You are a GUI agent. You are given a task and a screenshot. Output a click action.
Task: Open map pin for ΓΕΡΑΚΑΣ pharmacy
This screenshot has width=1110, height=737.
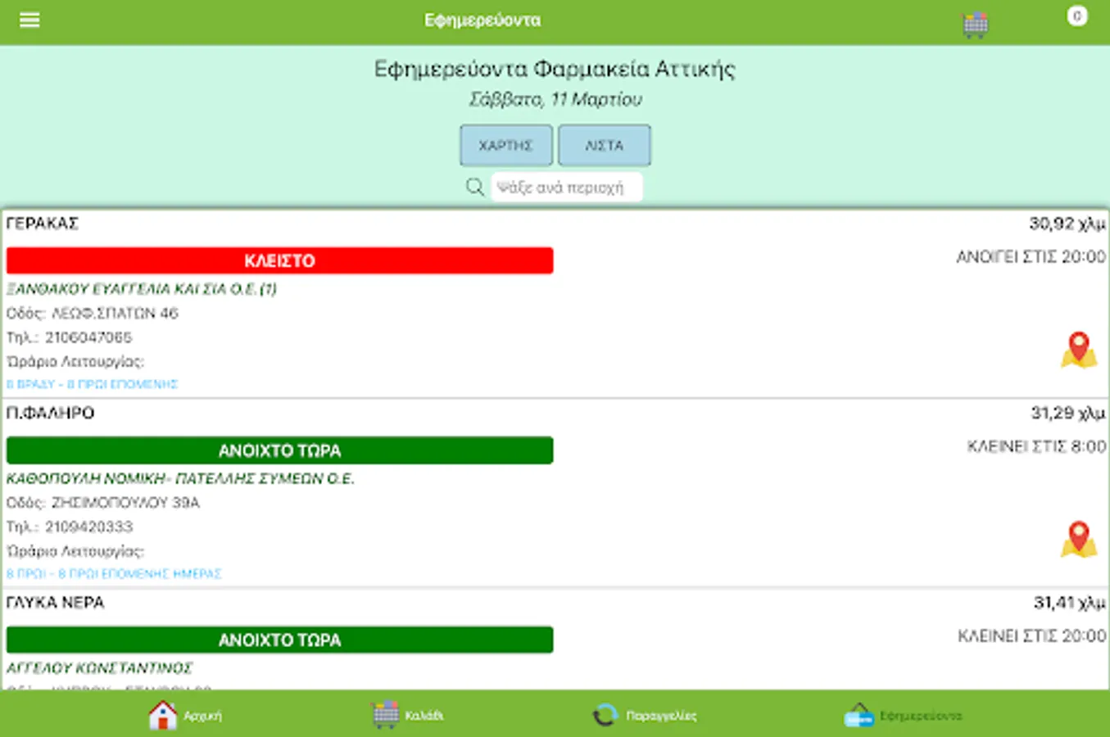1079,350
